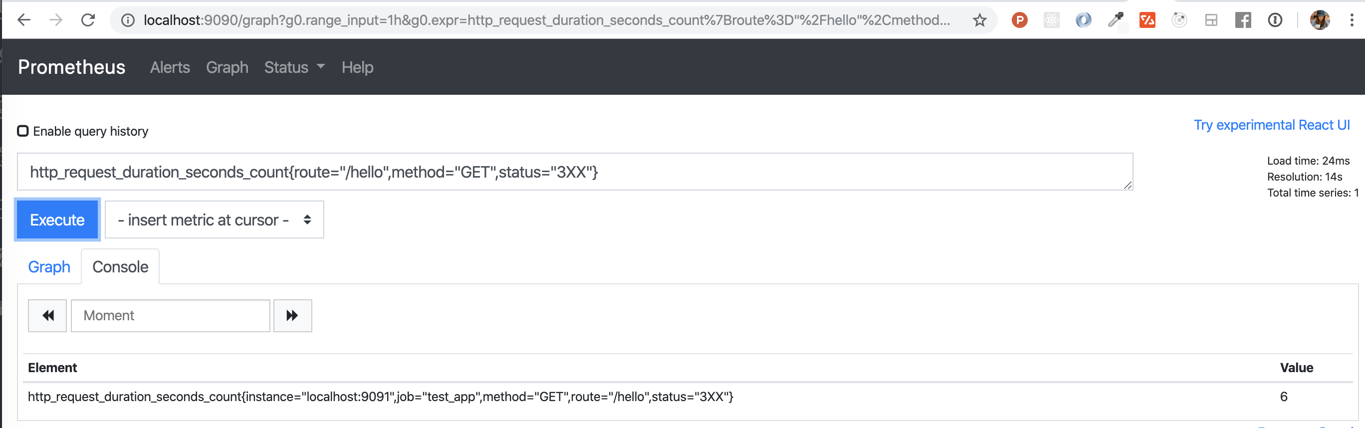1365x428 pixels.
Task: Click the React Developer Tools extension icon
Action: tap(1051, 20)
